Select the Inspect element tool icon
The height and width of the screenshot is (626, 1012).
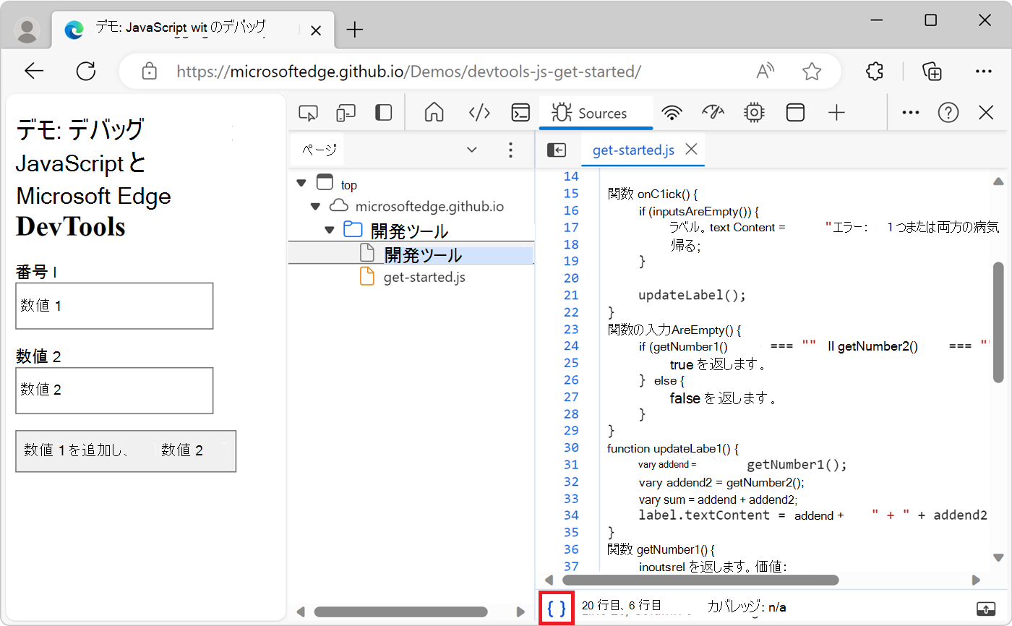309,113
